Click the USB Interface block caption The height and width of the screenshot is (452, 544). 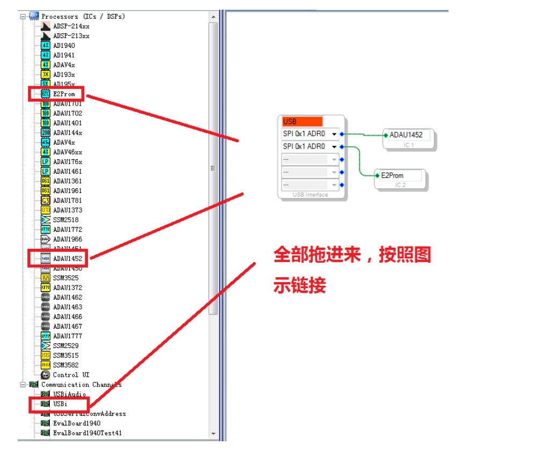[x=310, y=195]
